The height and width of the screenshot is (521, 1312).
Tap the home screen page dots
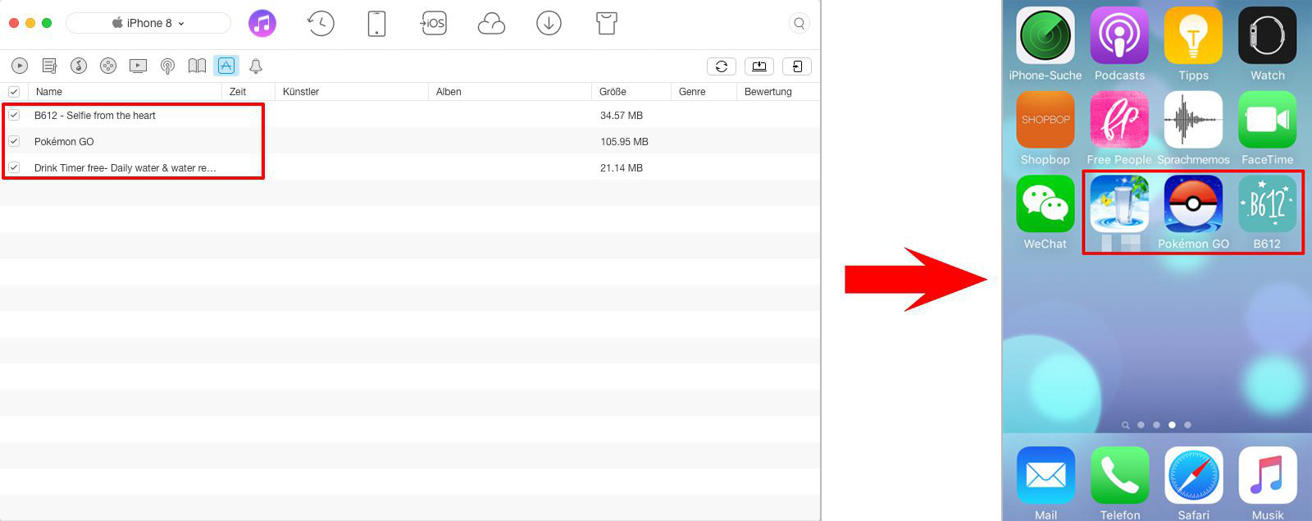[1156, 425]
